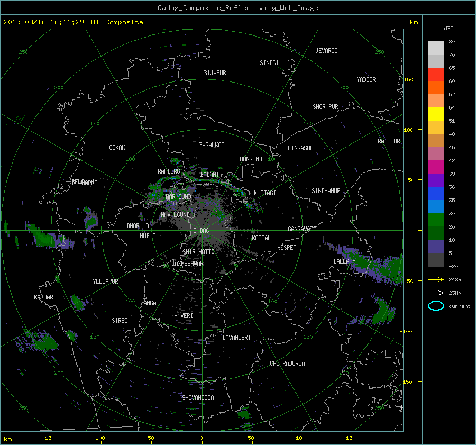The image size is (476, 445).
Task: Click the SHIVAMOGGA city label
Action: click(198, 397)
